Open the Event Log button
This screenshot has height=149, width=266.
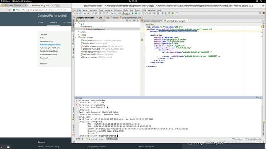point(237,139)
